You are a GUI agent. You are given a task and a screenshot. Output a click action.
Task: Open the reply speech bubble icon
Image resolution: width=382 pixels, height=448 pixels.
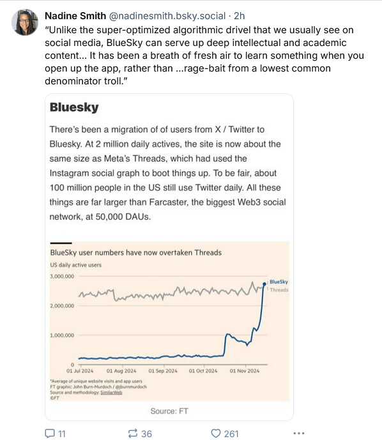tap(50, 433)
